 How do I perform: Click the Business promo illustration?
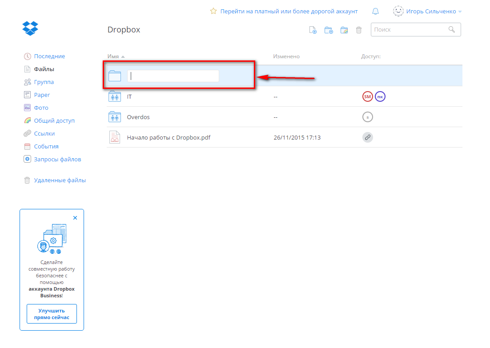(x=52, y=239)
